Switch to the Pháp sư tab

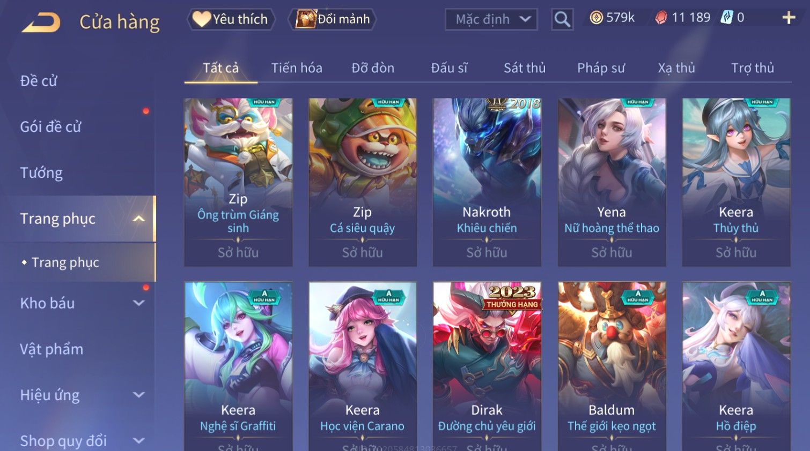pyautogui.click(x=601, y=68)
